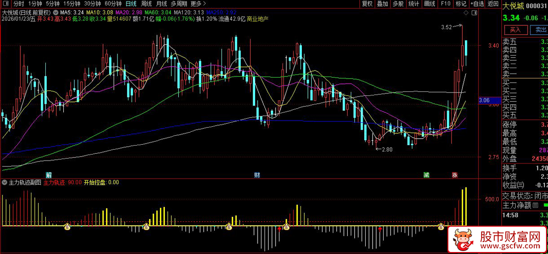Click the 卖一 order book row
The height and width of the screenshot is (254, 548).
coord(525,74)
